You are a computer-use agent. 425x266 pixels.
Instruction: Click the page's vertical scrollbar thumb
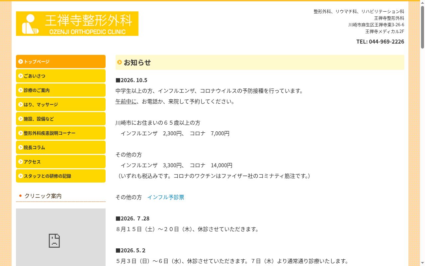422,27
